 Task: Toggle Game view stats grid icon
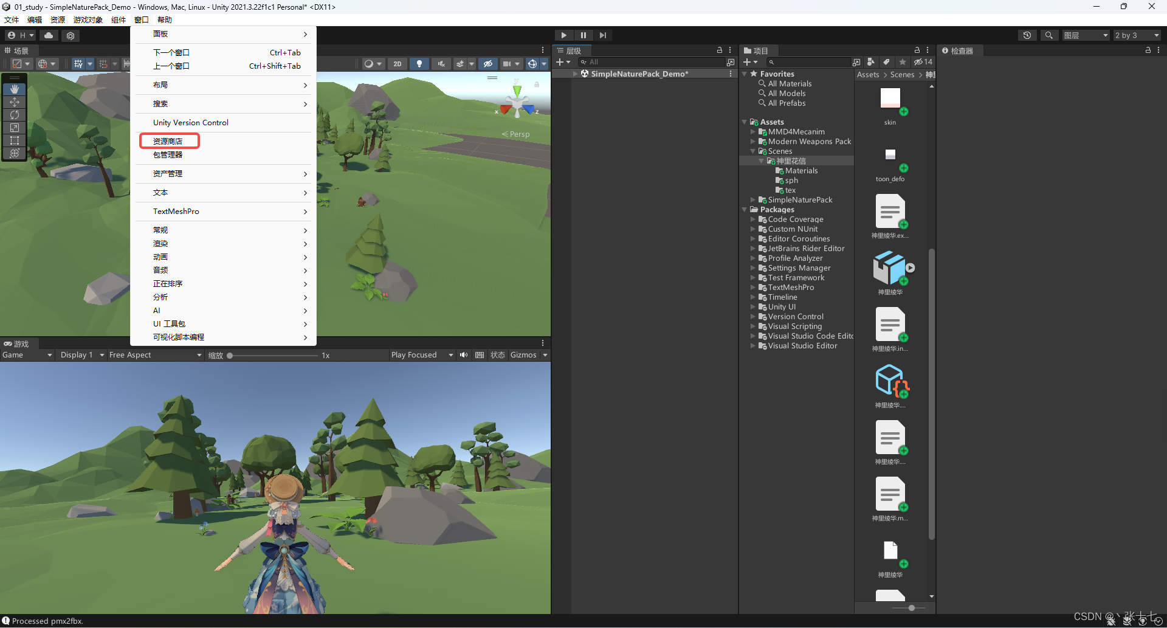480,355
